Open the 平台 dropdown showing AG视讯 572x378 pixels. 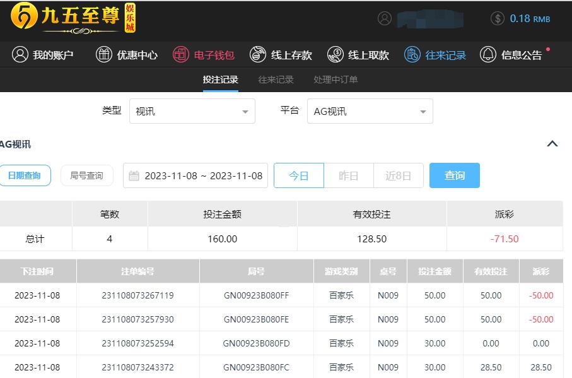click(x=370, y=111)
